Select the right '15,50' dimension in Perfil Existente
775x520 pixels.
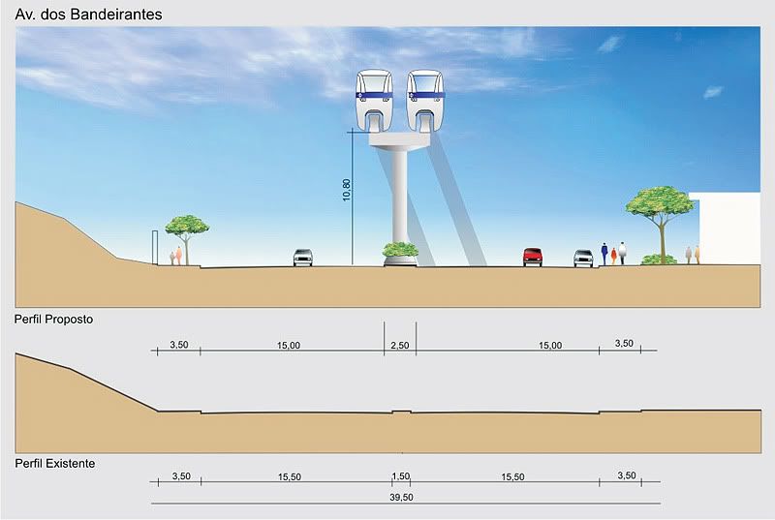pos(513,477)
